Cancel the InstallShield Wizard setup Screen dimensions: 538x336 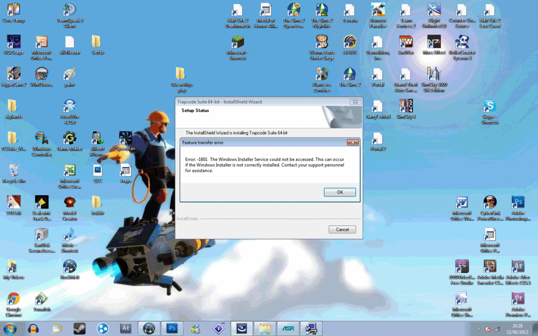click(342, 230)
